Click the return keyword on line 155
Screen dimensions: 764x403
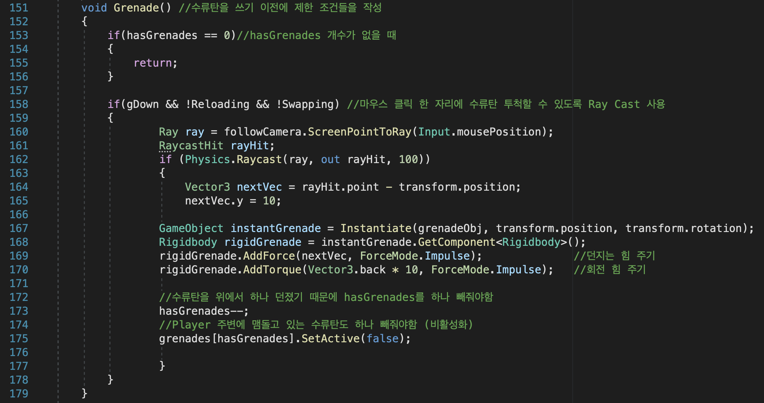(153, 63)
